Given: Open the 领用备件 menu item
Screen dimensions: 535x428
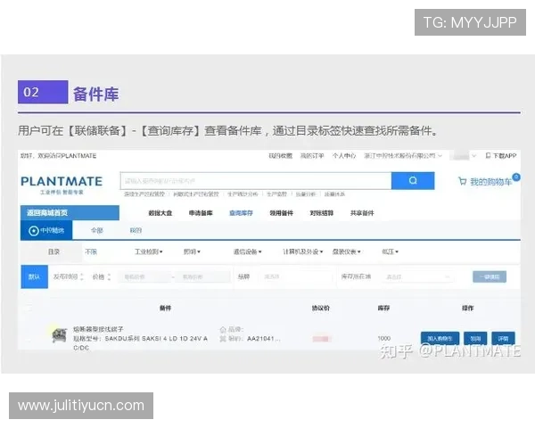Looking at the screenshot, I should 282,213.
